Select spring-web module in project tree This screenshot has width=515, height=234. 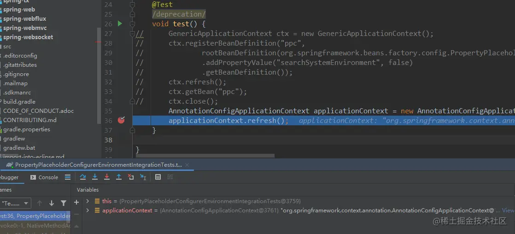click(x=19, y=10)
